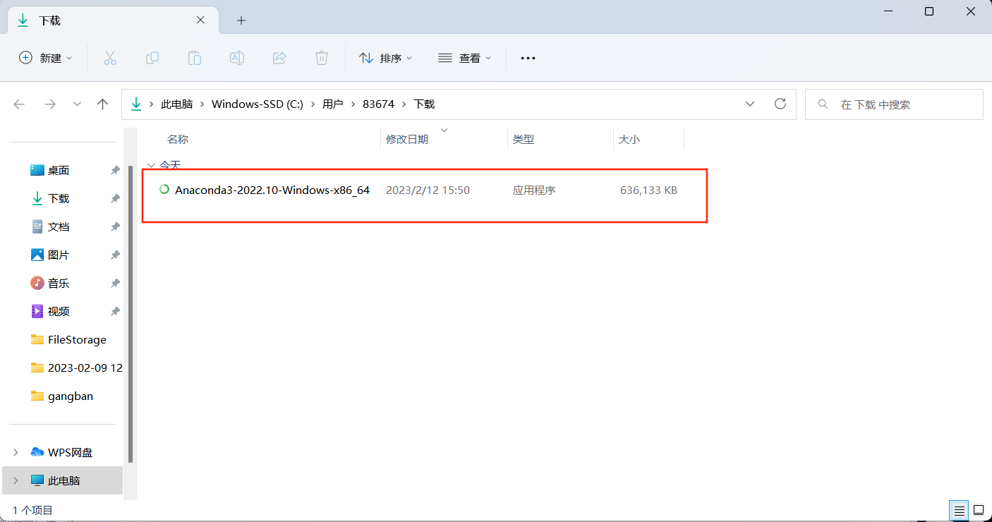The width and height of the screenshot is (992, 522).
Task: Open recent locations chevron beside forward arrow
Action: [x=77, y=104]
